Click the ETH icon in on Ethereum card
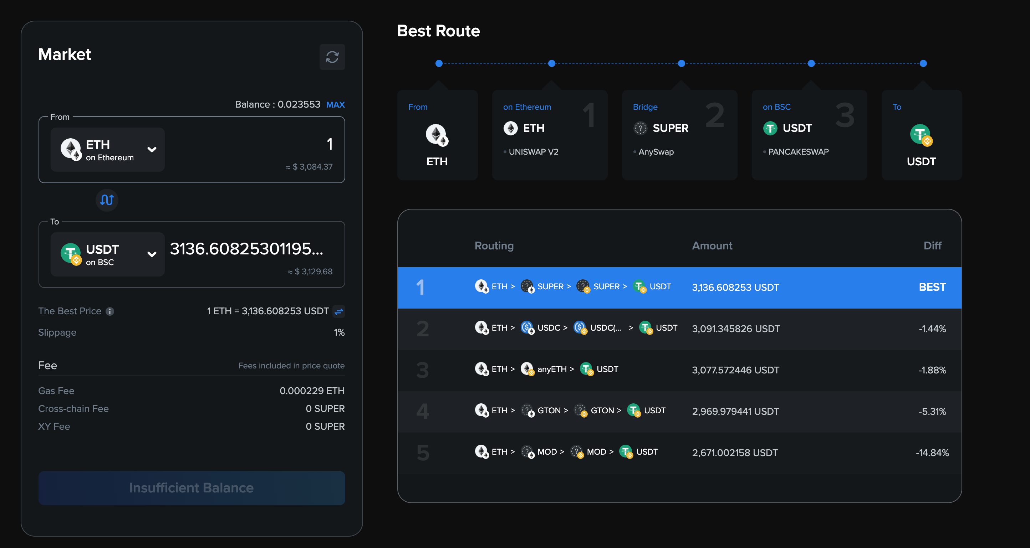This screenshot has width=1030, height=548. 511,128
